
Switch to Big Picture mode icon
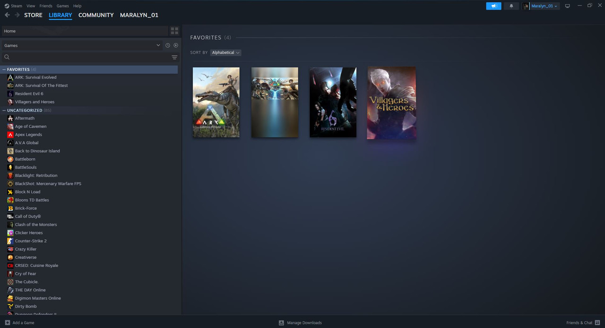(567, 6)
